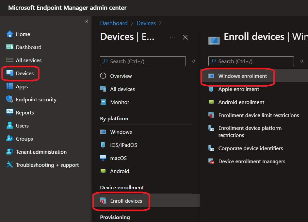The image size is (308, 222).
Task: Click the Device enrollment managers icon
Action: click(211, 161)
